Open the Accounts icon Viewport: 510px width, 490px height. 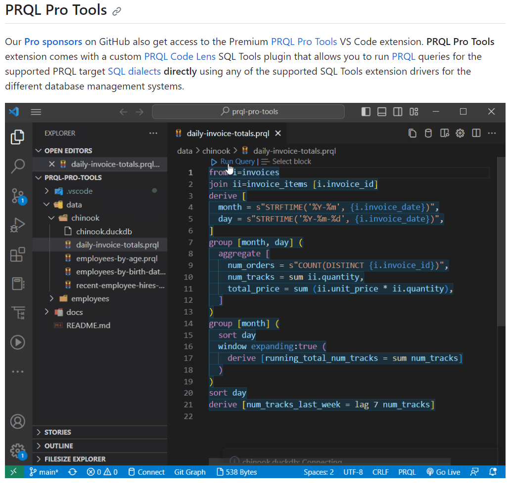click(x=18, y=422)
